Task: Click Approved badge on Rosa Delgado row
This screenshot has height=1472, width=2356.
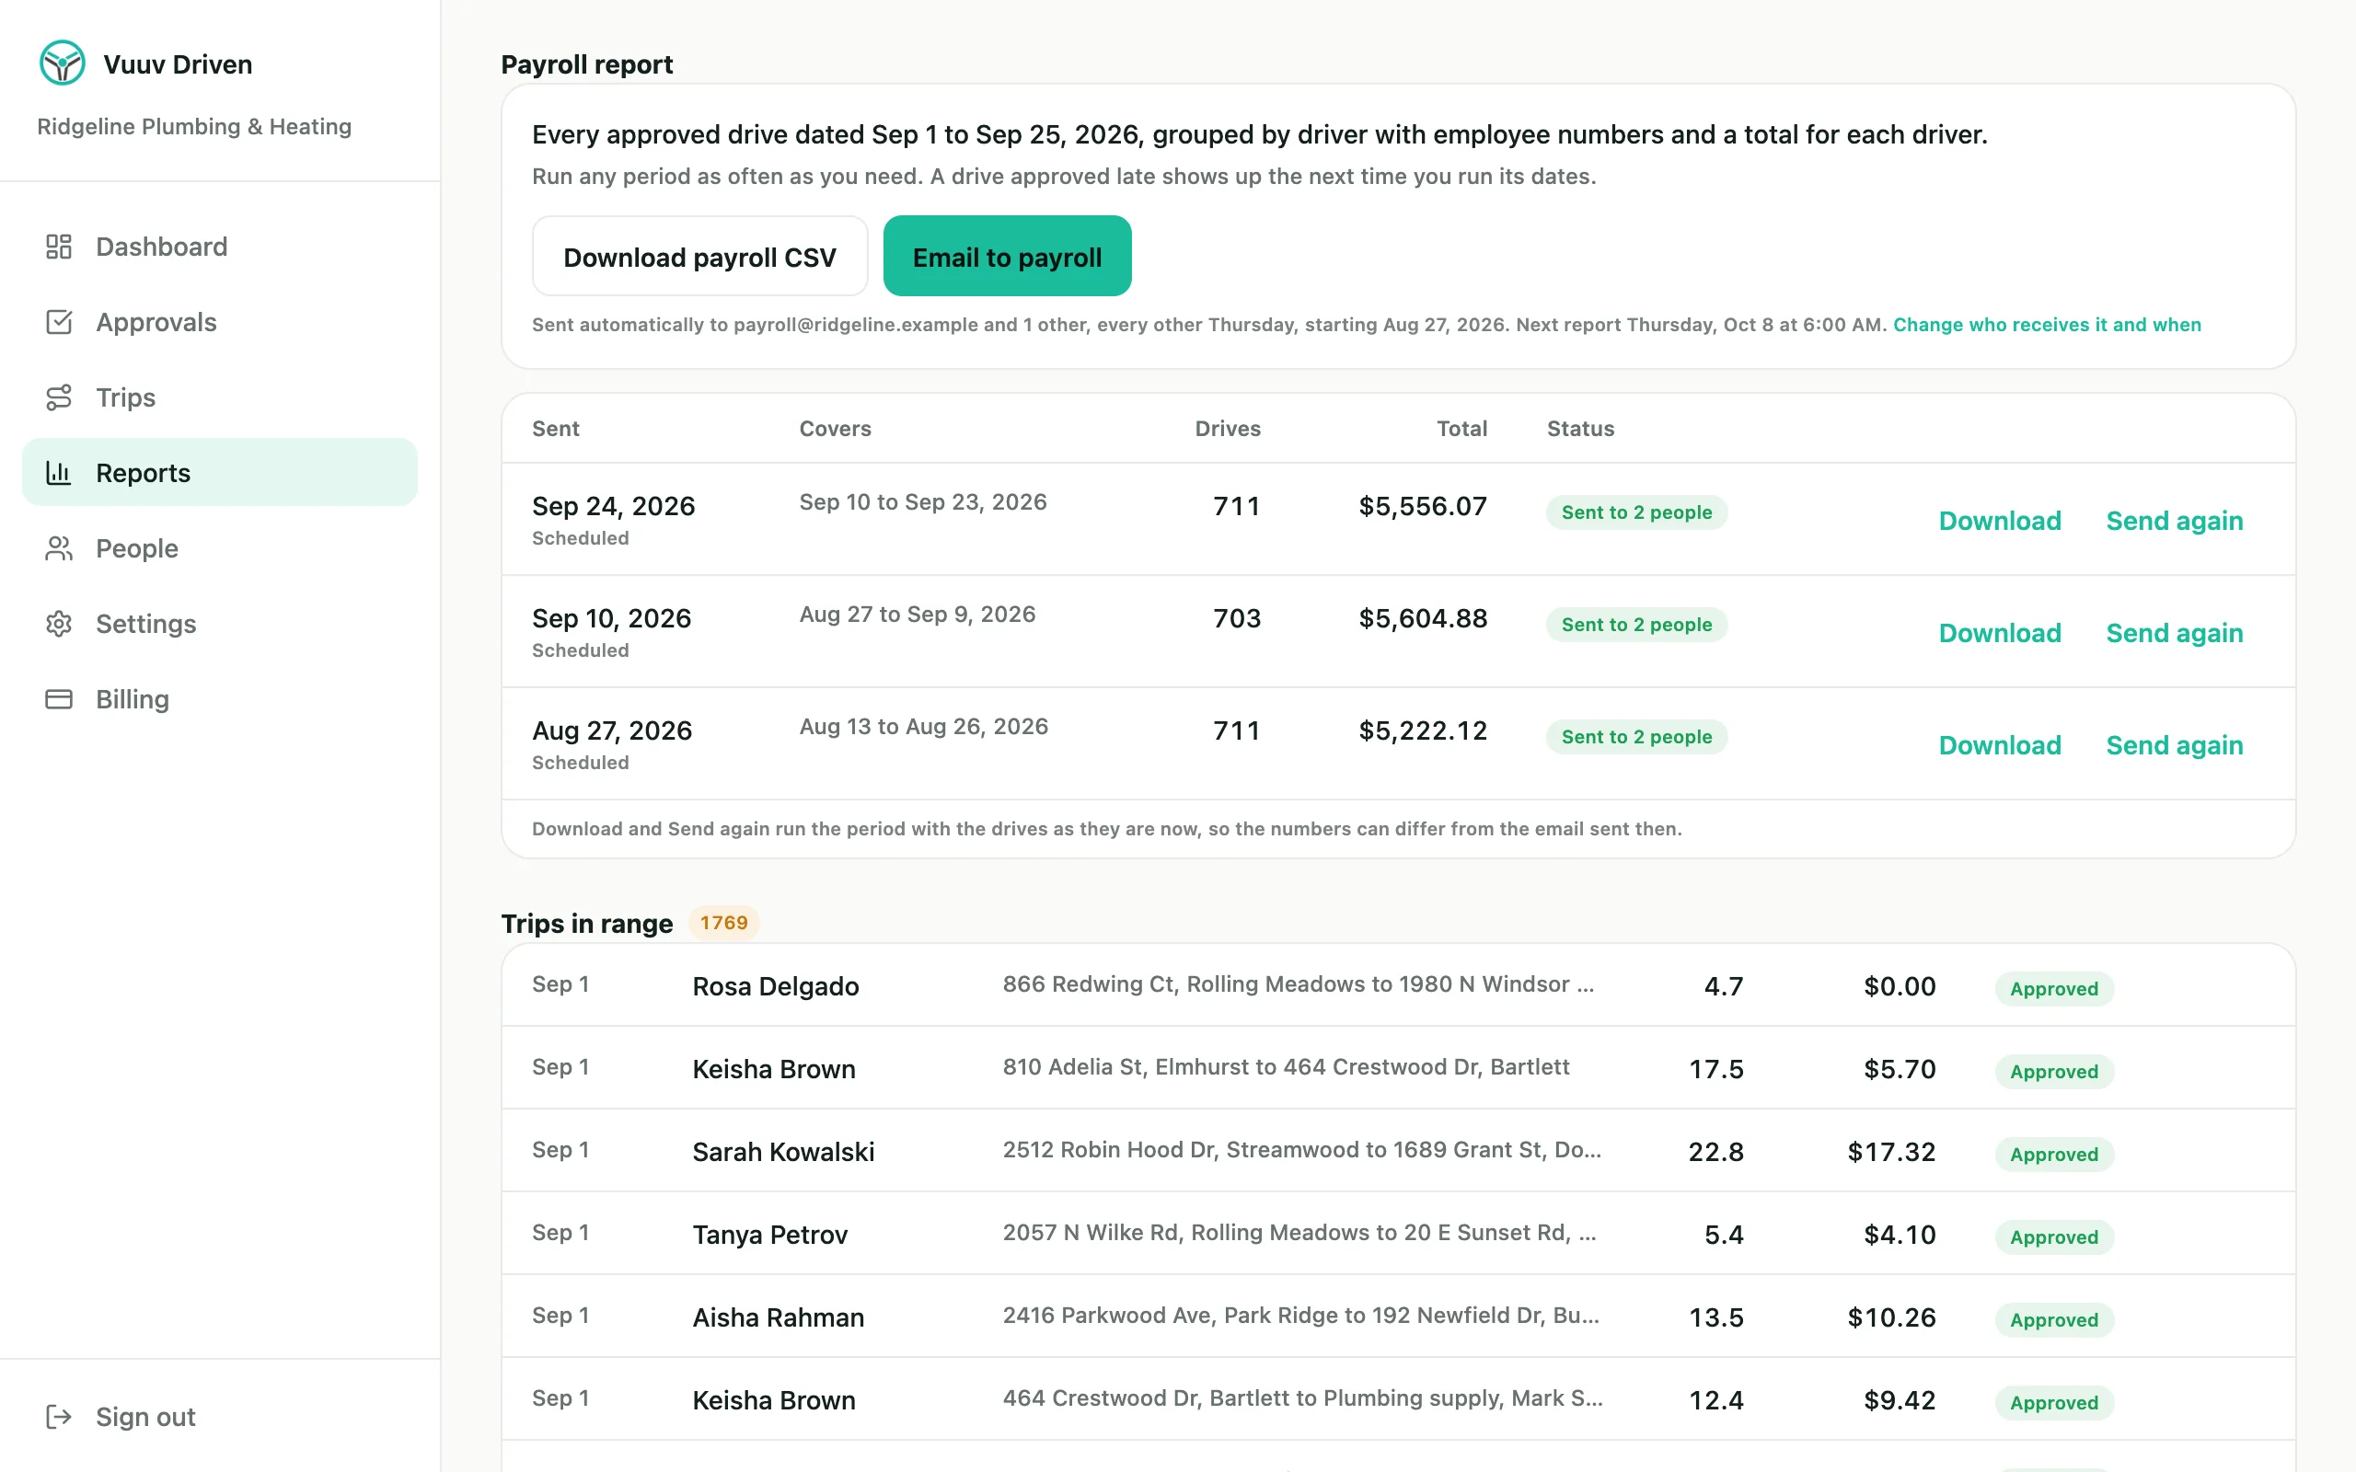Action: click(x=2053, y=989)
